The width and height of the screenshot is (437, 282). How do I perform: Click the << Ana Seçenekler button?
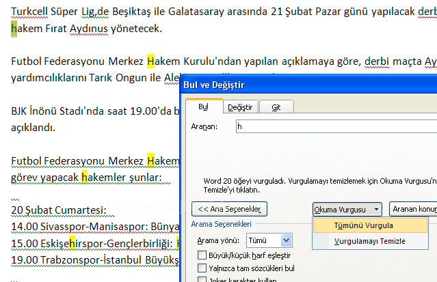tap(229, 209)
